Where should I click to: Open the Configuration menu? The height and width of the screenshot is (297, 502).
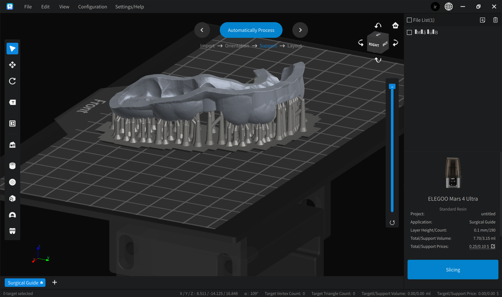click(93, 7)
